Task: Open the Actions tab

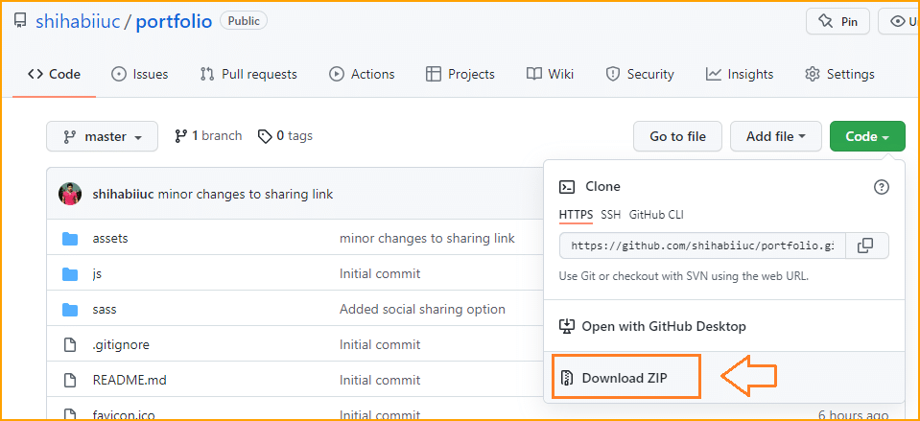Action: 362,75
